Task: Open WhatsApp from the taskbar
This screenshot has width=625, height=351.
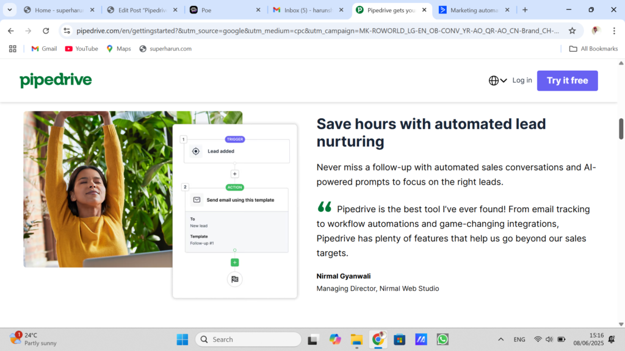Action: coord(443,339)
